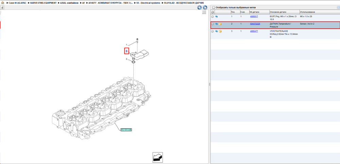Click the blue arrow icon in row 4895817

[x=216, y=16]
